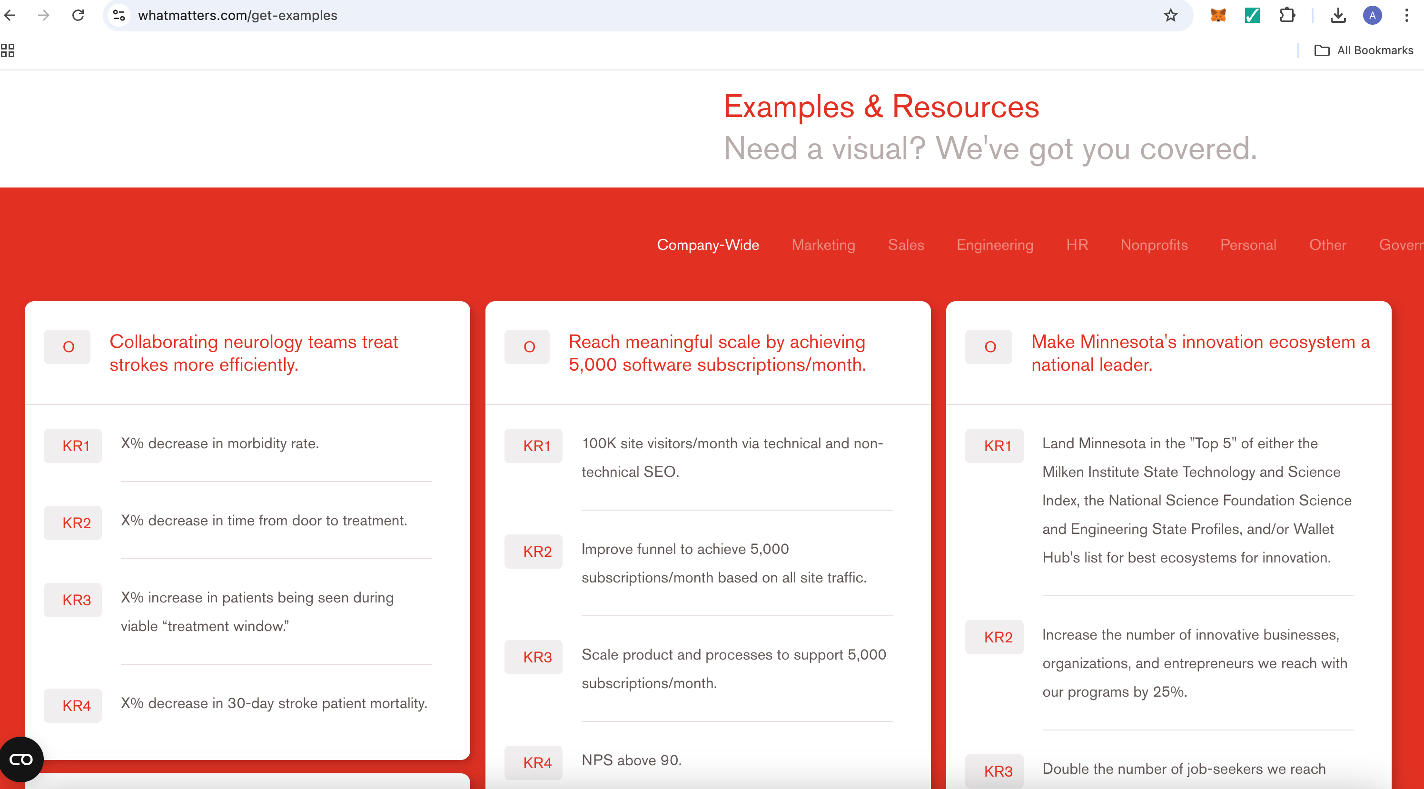The image size is (1424, 789).
Task: Click the KR4 badge beside NPS above 90
Action: [534, 762]
